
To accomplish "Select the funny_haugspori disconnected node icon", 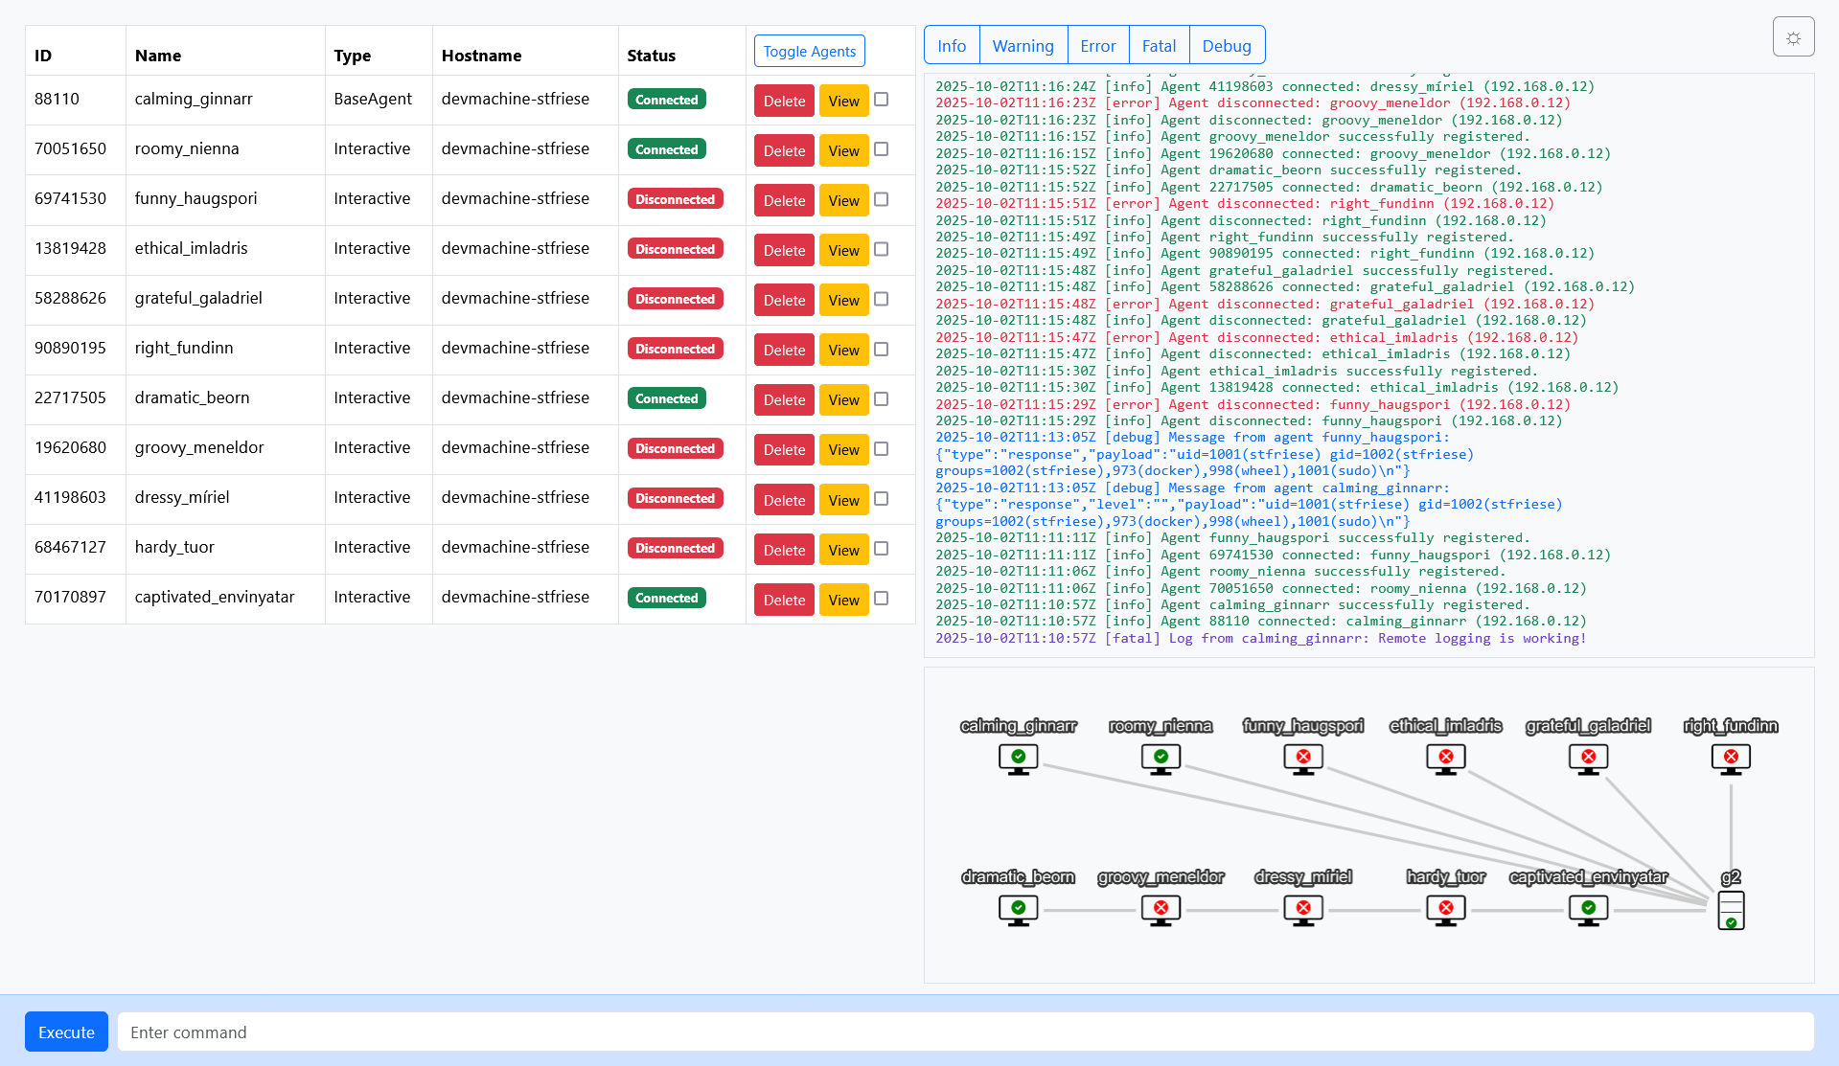I will coord(1302,759).
